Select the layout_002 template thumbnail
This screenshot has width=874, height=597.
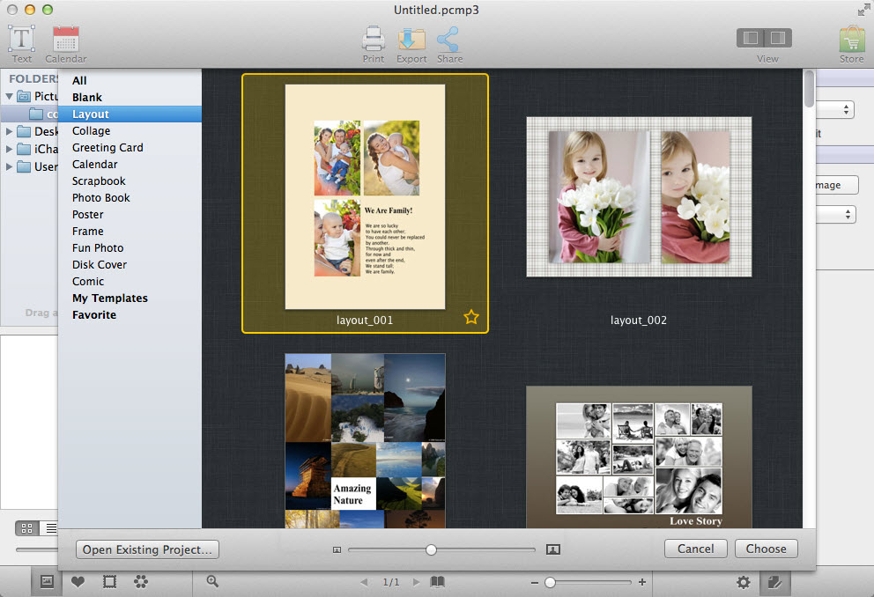pyautogui.click(x=639, y=196)
